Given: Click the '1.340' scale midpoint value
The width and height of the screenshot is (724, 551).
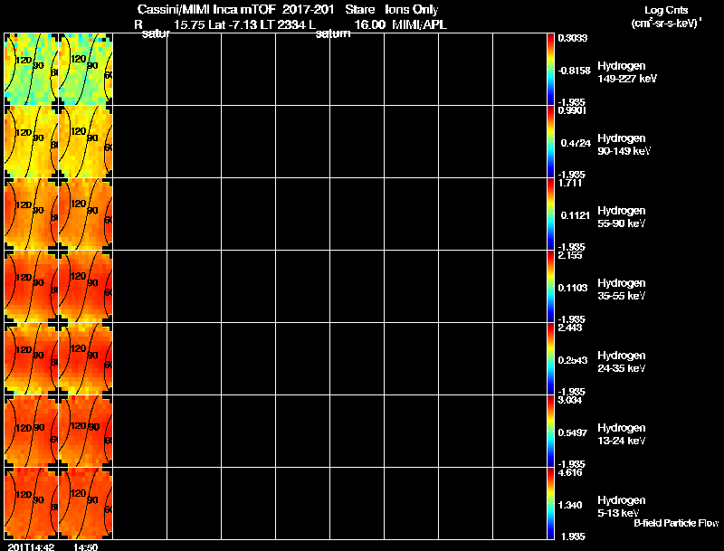Looking at the screenshot, I should tap(571, 506).
